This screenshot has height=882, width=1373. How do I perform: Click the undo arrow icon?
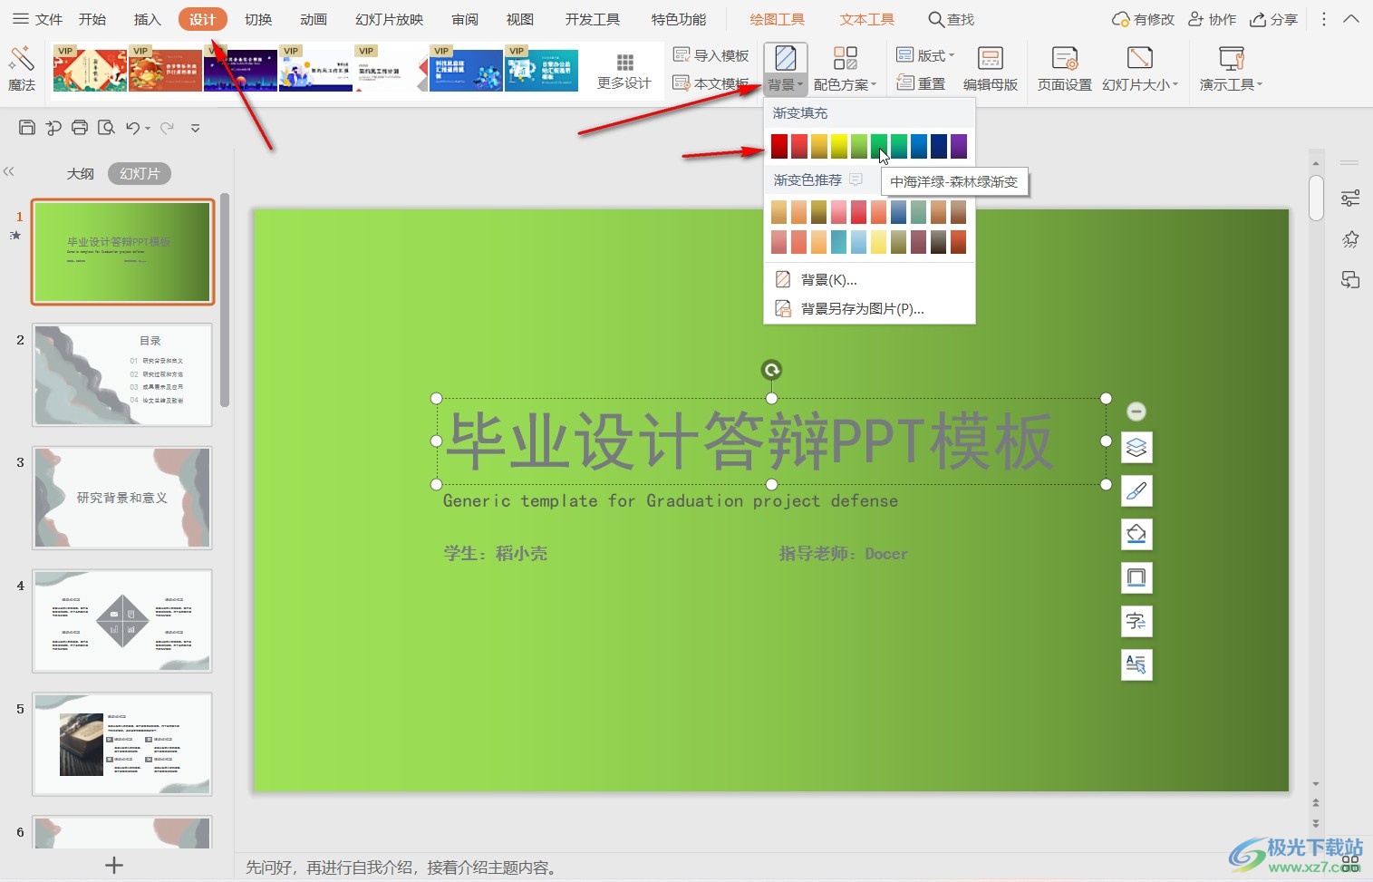pos(133,128)
